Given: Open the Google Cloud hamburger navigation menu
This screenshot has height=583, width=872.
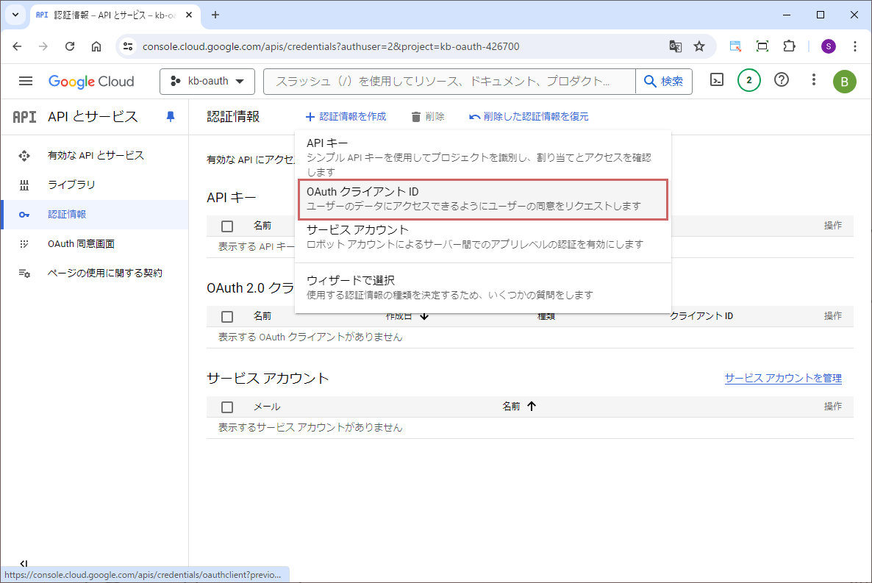Looking at the screenshot, I should pos(26,81).
